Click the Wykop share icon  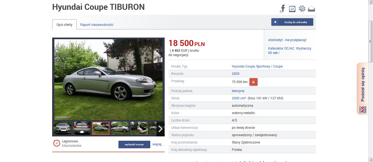click(x=292, y=9)
